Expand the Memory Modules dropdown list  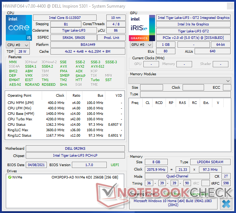coord(180,81)
